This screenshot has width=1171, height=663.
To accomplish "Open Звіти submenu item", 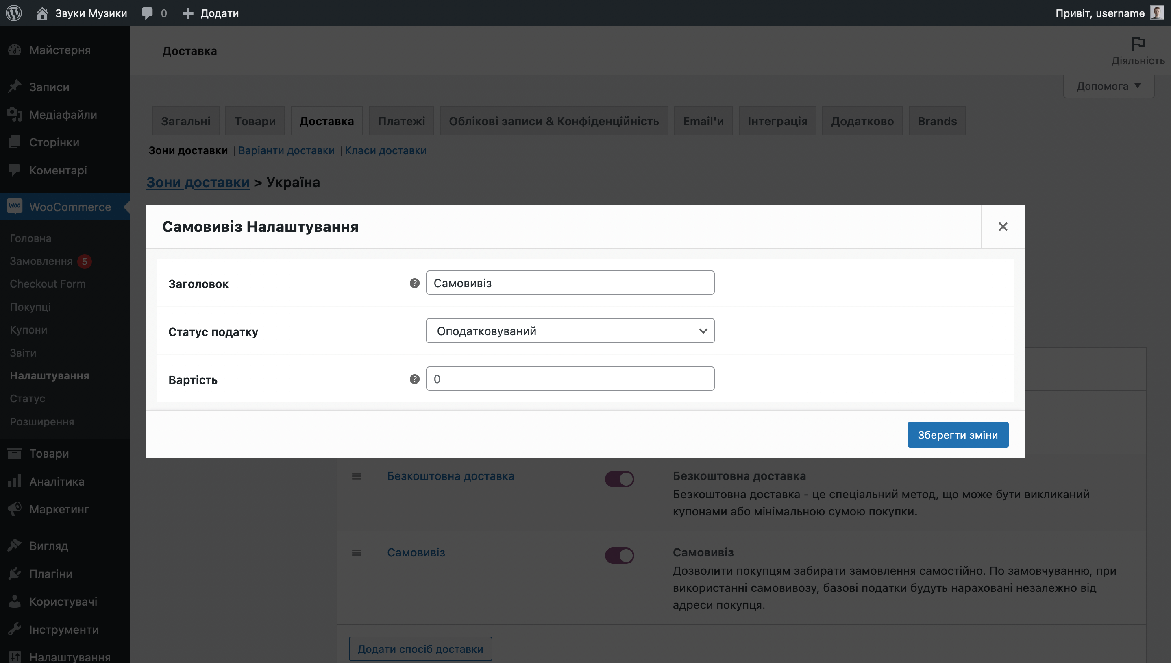I will [23, 353].
